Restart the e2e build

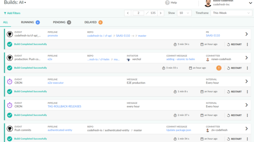point(234,68)
